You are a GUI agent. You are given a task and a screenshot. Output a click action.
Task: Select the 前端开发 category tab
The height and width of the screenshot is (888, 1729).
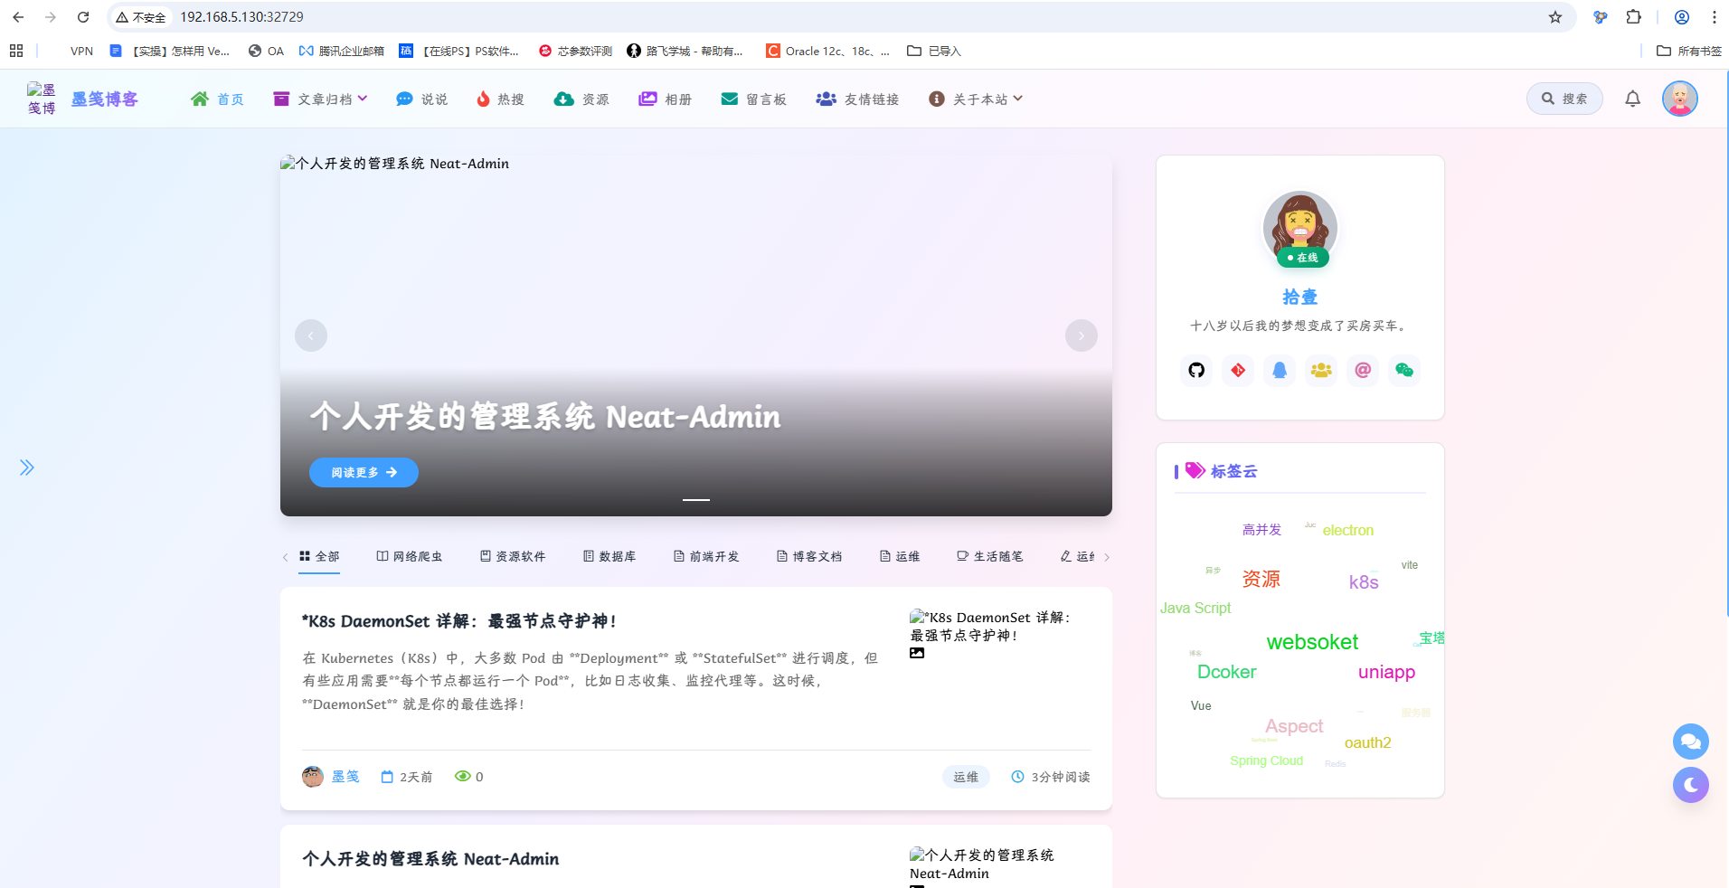(x=707, y=556)
